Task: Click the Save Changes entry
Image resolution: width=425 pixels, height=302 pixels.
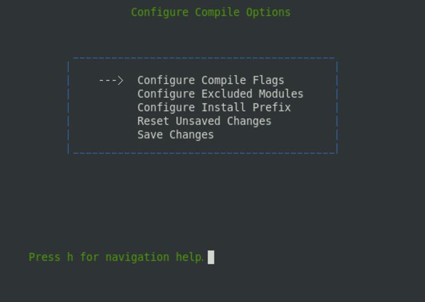Action: (x=175, y=135)
